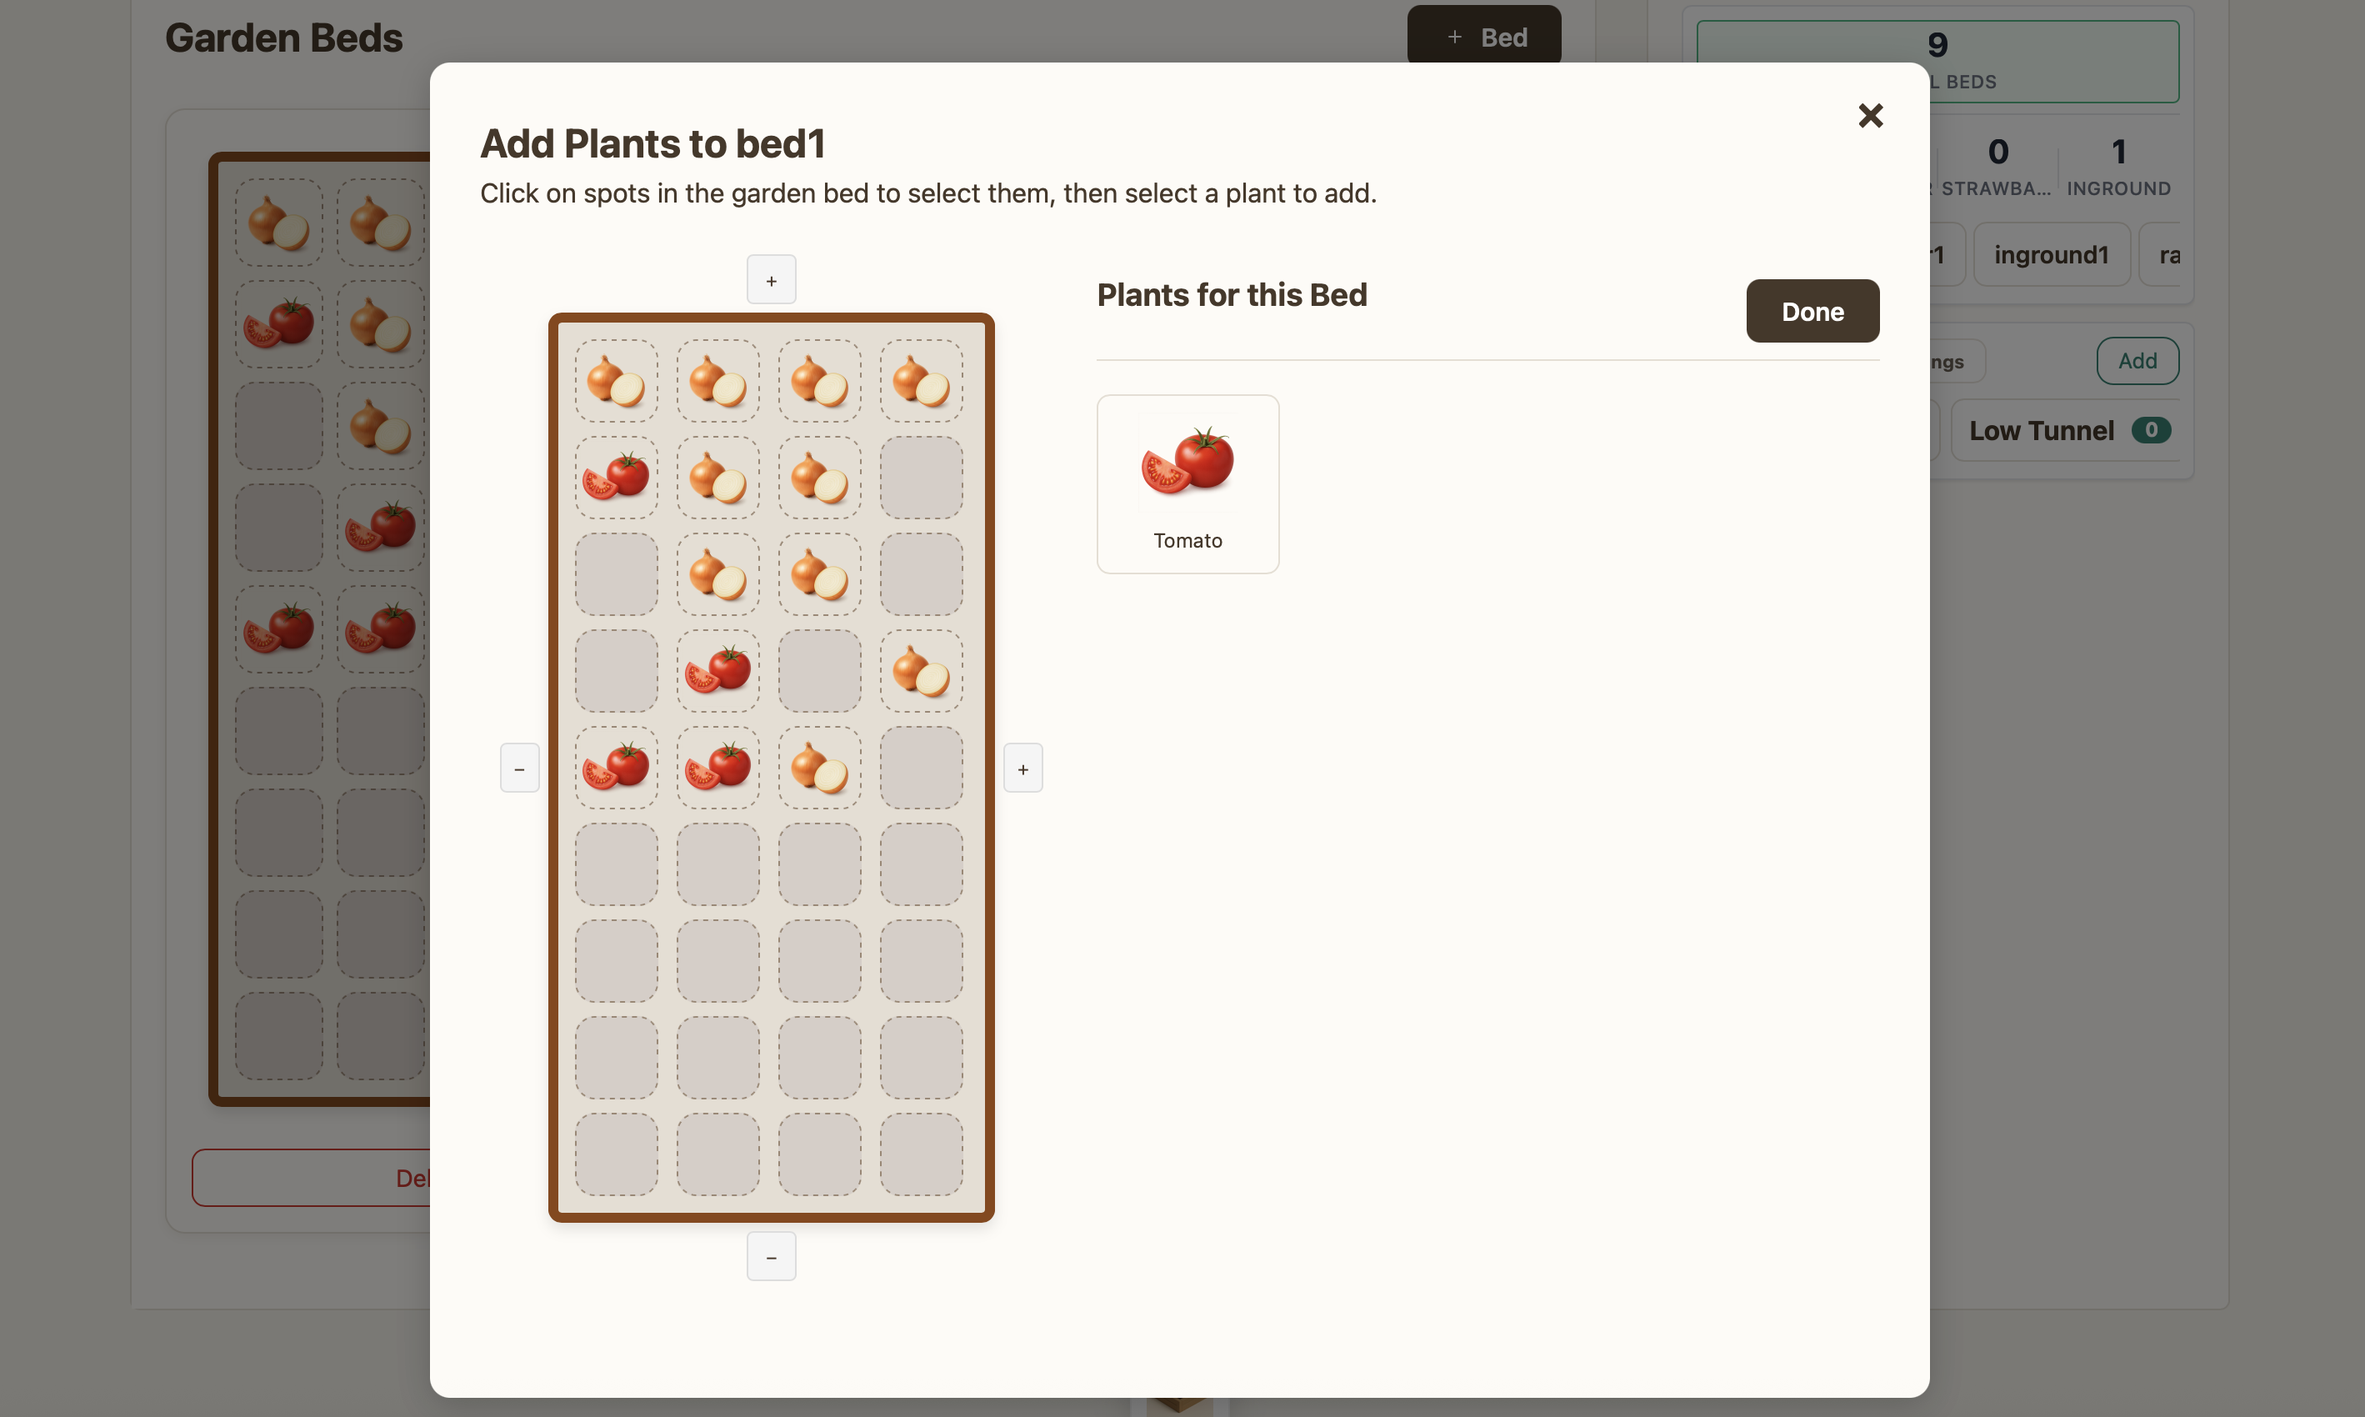Select the tomato in the second row

[x=616, y=478]
